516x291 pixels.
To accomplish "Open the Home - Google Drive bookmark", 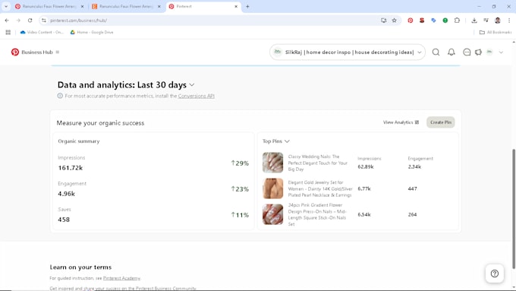I will pos(92,33).
